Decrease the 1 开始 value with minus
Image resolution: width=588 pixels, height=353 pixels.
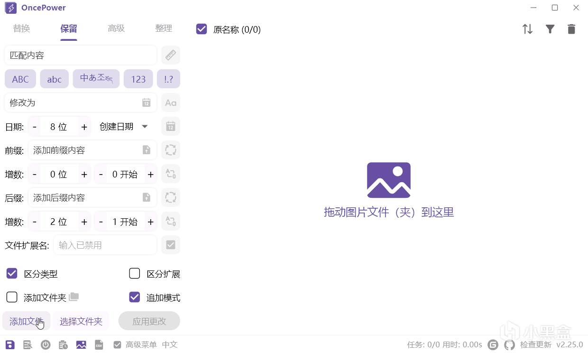101,222
